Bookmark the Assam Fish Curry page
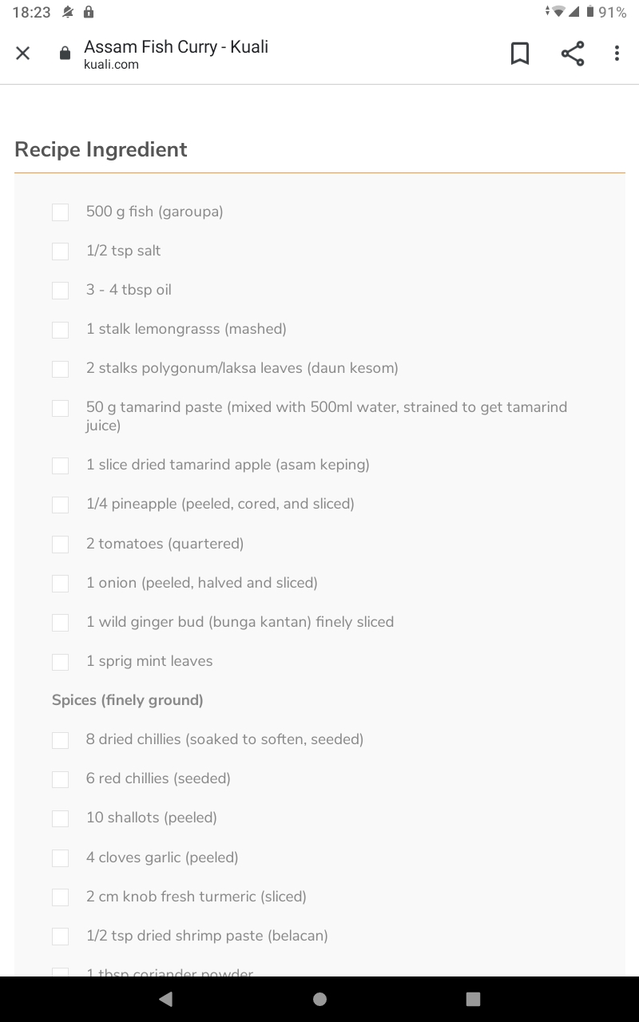The height and width of the screenshot is (1022, 639). [520, 53]
